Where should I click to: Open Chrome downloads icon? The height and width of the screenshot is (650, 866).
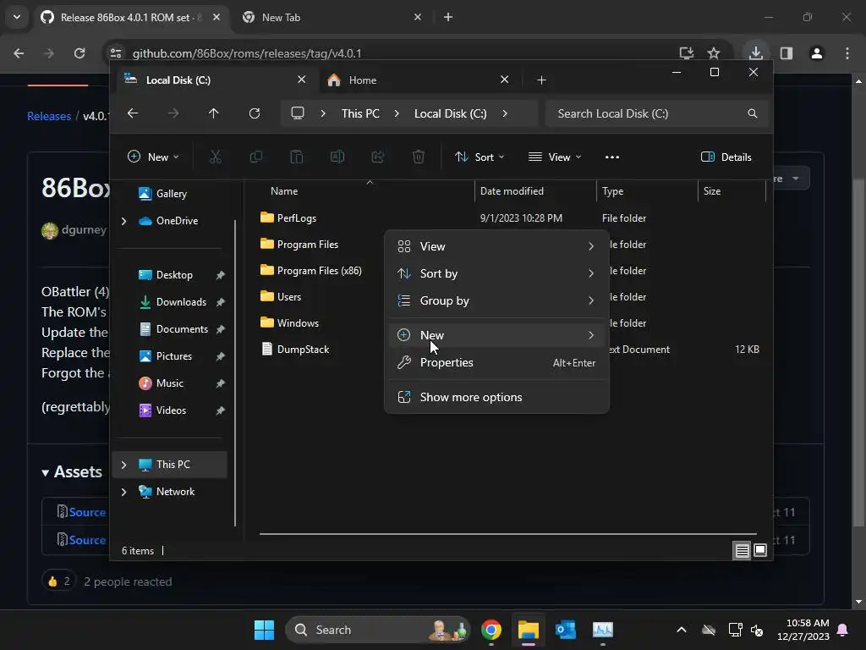[x=755, y=53]
